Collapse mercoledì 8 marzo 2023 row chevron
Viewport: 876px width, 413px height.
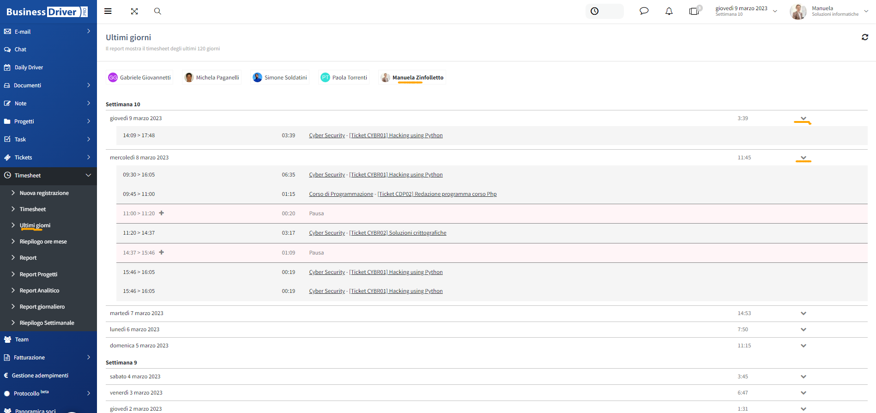804,158
